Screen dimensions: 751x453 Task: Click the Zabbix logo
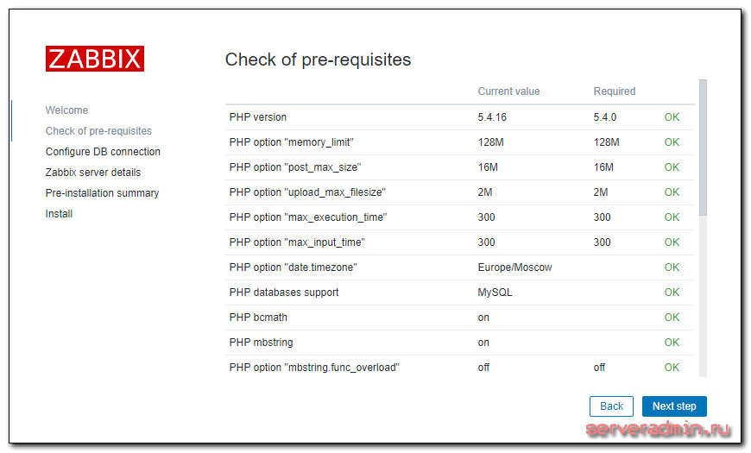(95, 59)
